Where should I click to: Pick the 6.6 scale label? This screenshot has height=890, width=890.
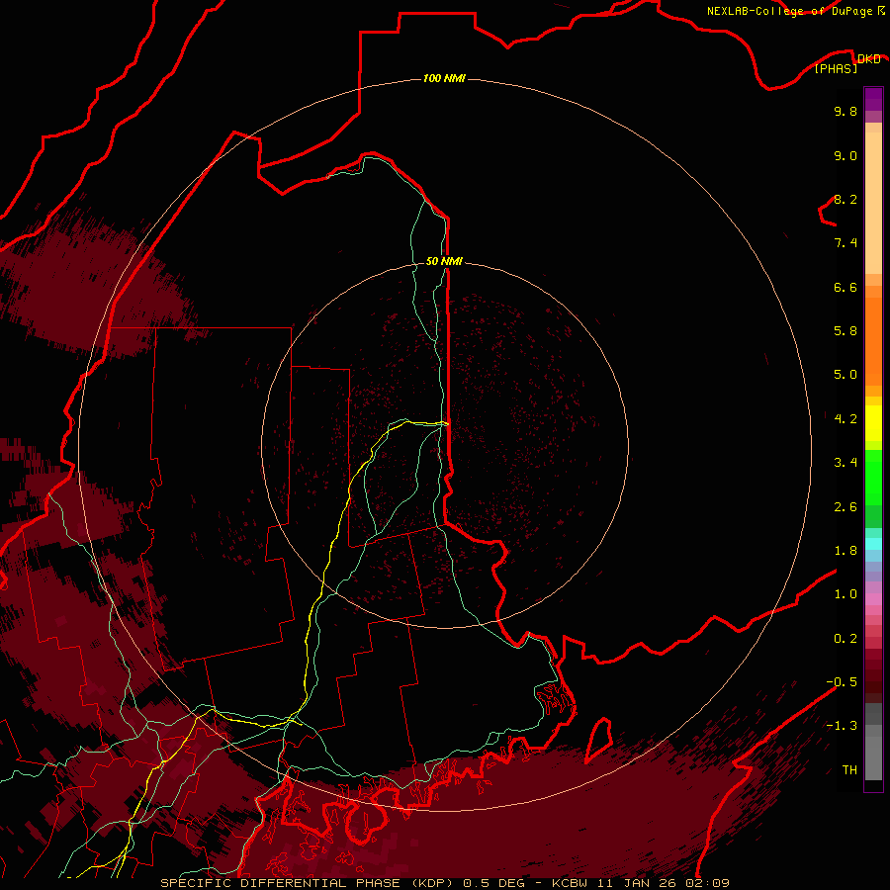845,287
